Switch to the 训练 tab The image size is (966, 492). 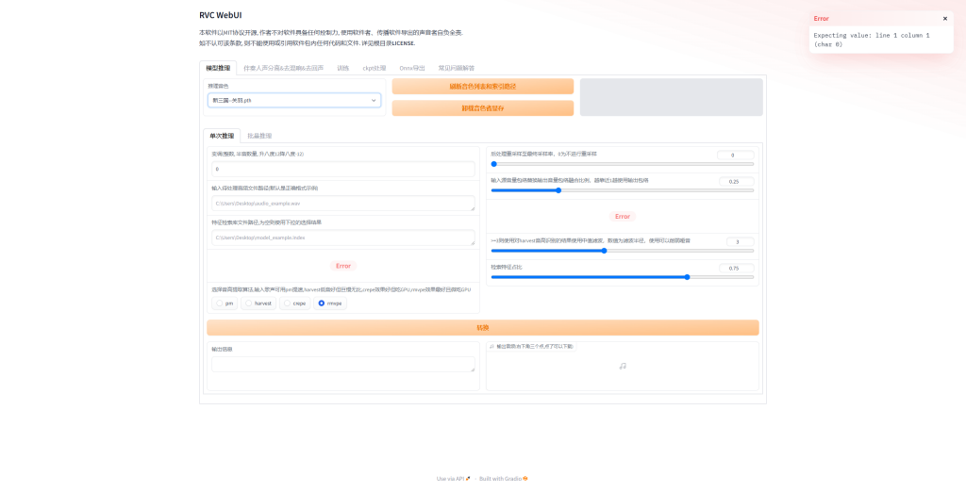click(342, 68)
